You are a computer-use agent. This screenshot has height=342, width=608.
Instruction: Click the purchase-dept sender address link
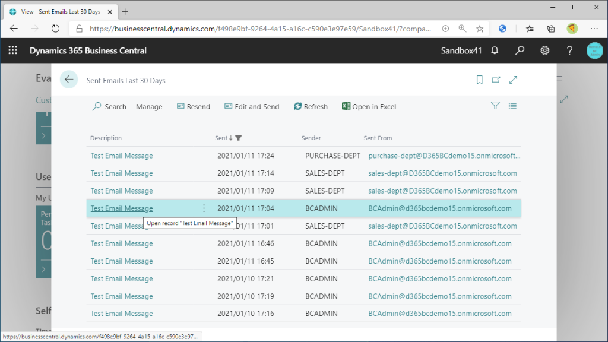444,156
